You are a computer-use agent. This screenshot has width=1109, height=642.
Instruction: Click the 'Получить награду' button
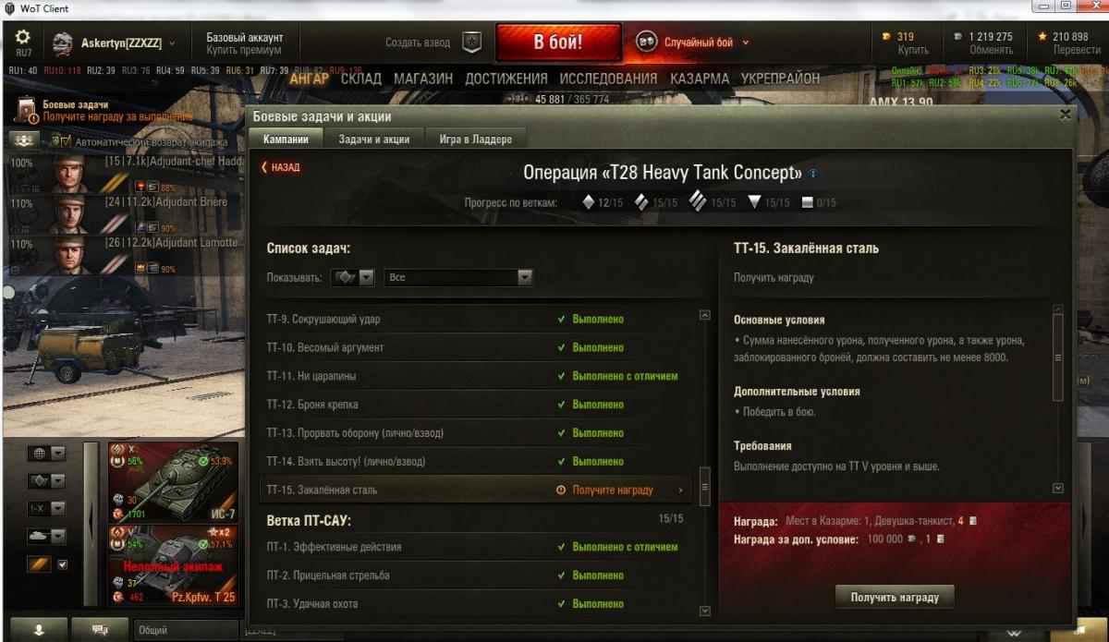point(895,597)
